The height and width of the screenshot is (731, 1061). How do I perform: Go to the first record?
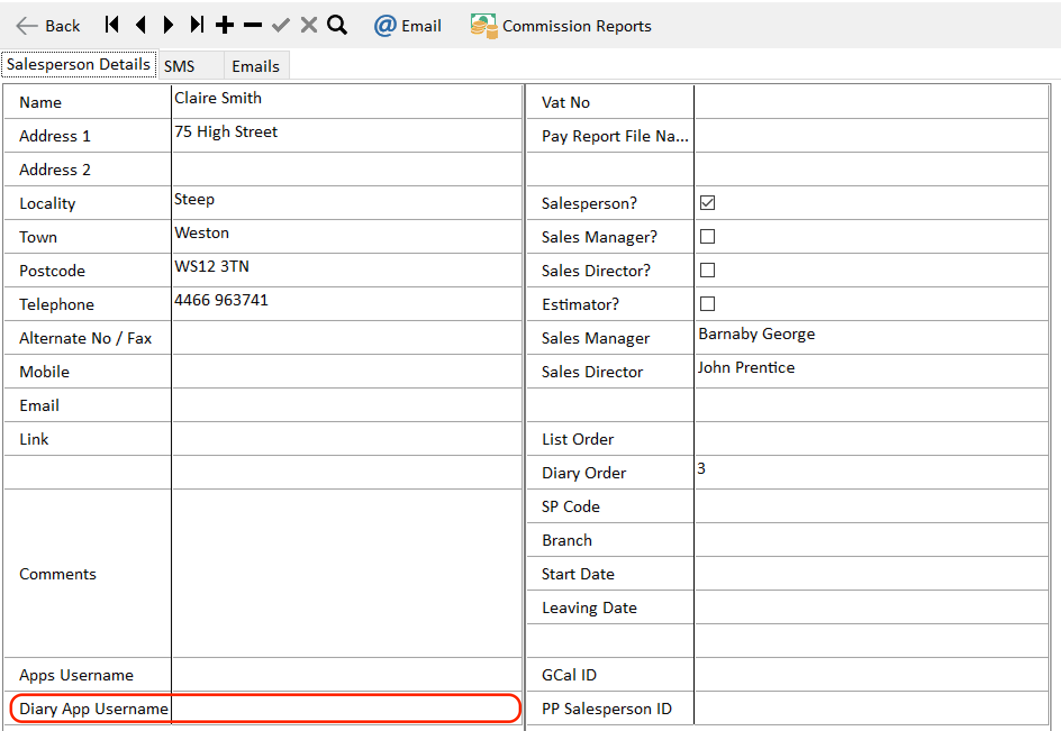[112, 25]
